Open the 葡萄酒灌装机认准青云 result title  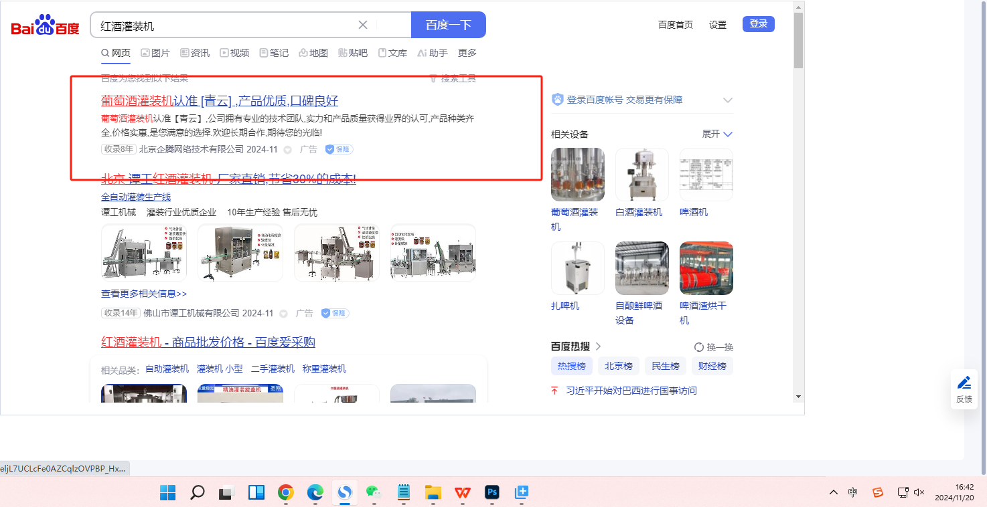[x=220, y=101]
